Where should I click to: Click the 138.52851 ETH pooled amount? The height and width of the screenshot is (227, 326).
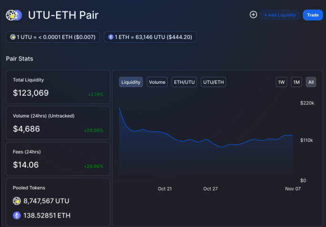(x=47, y=216)
